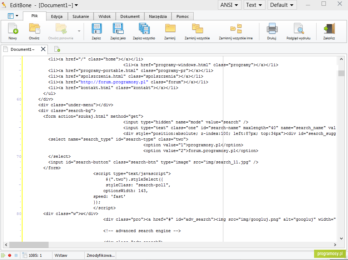Click the vertical scrollbar thumb

point(341,73)
